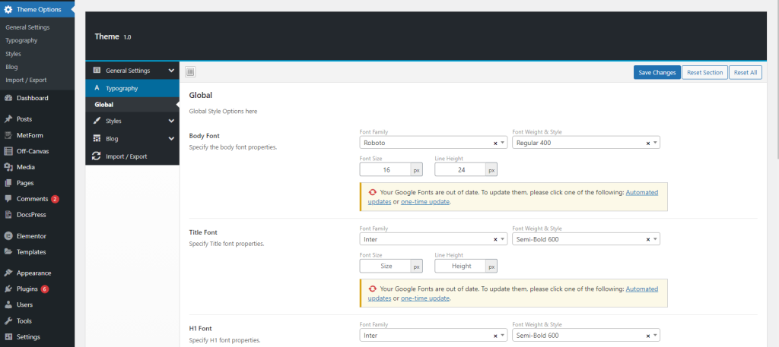Click the Styles brush icon in panel

tap(97, 121)
